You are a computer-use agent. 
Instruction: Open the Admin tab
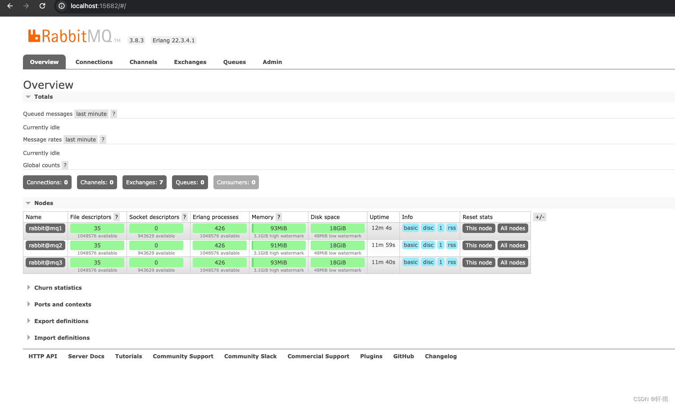point(272,62)
